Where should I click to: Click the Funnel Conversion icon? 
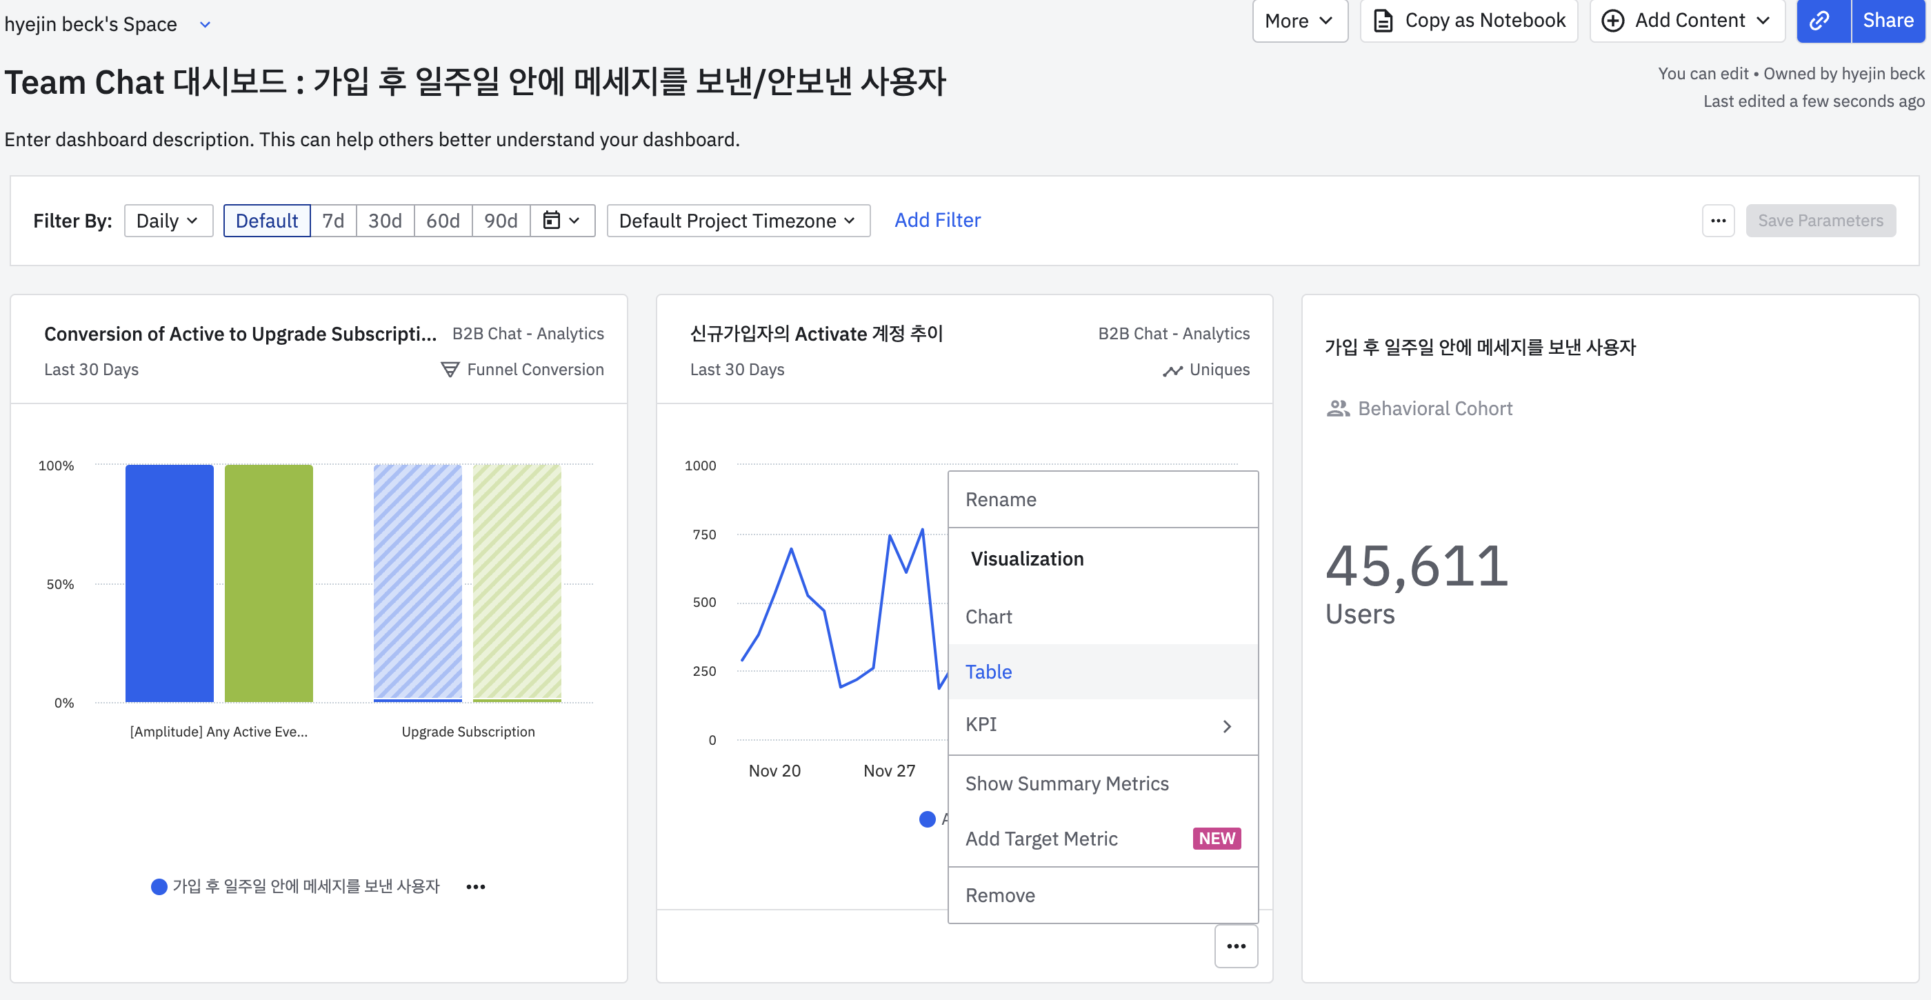point(450,370)
